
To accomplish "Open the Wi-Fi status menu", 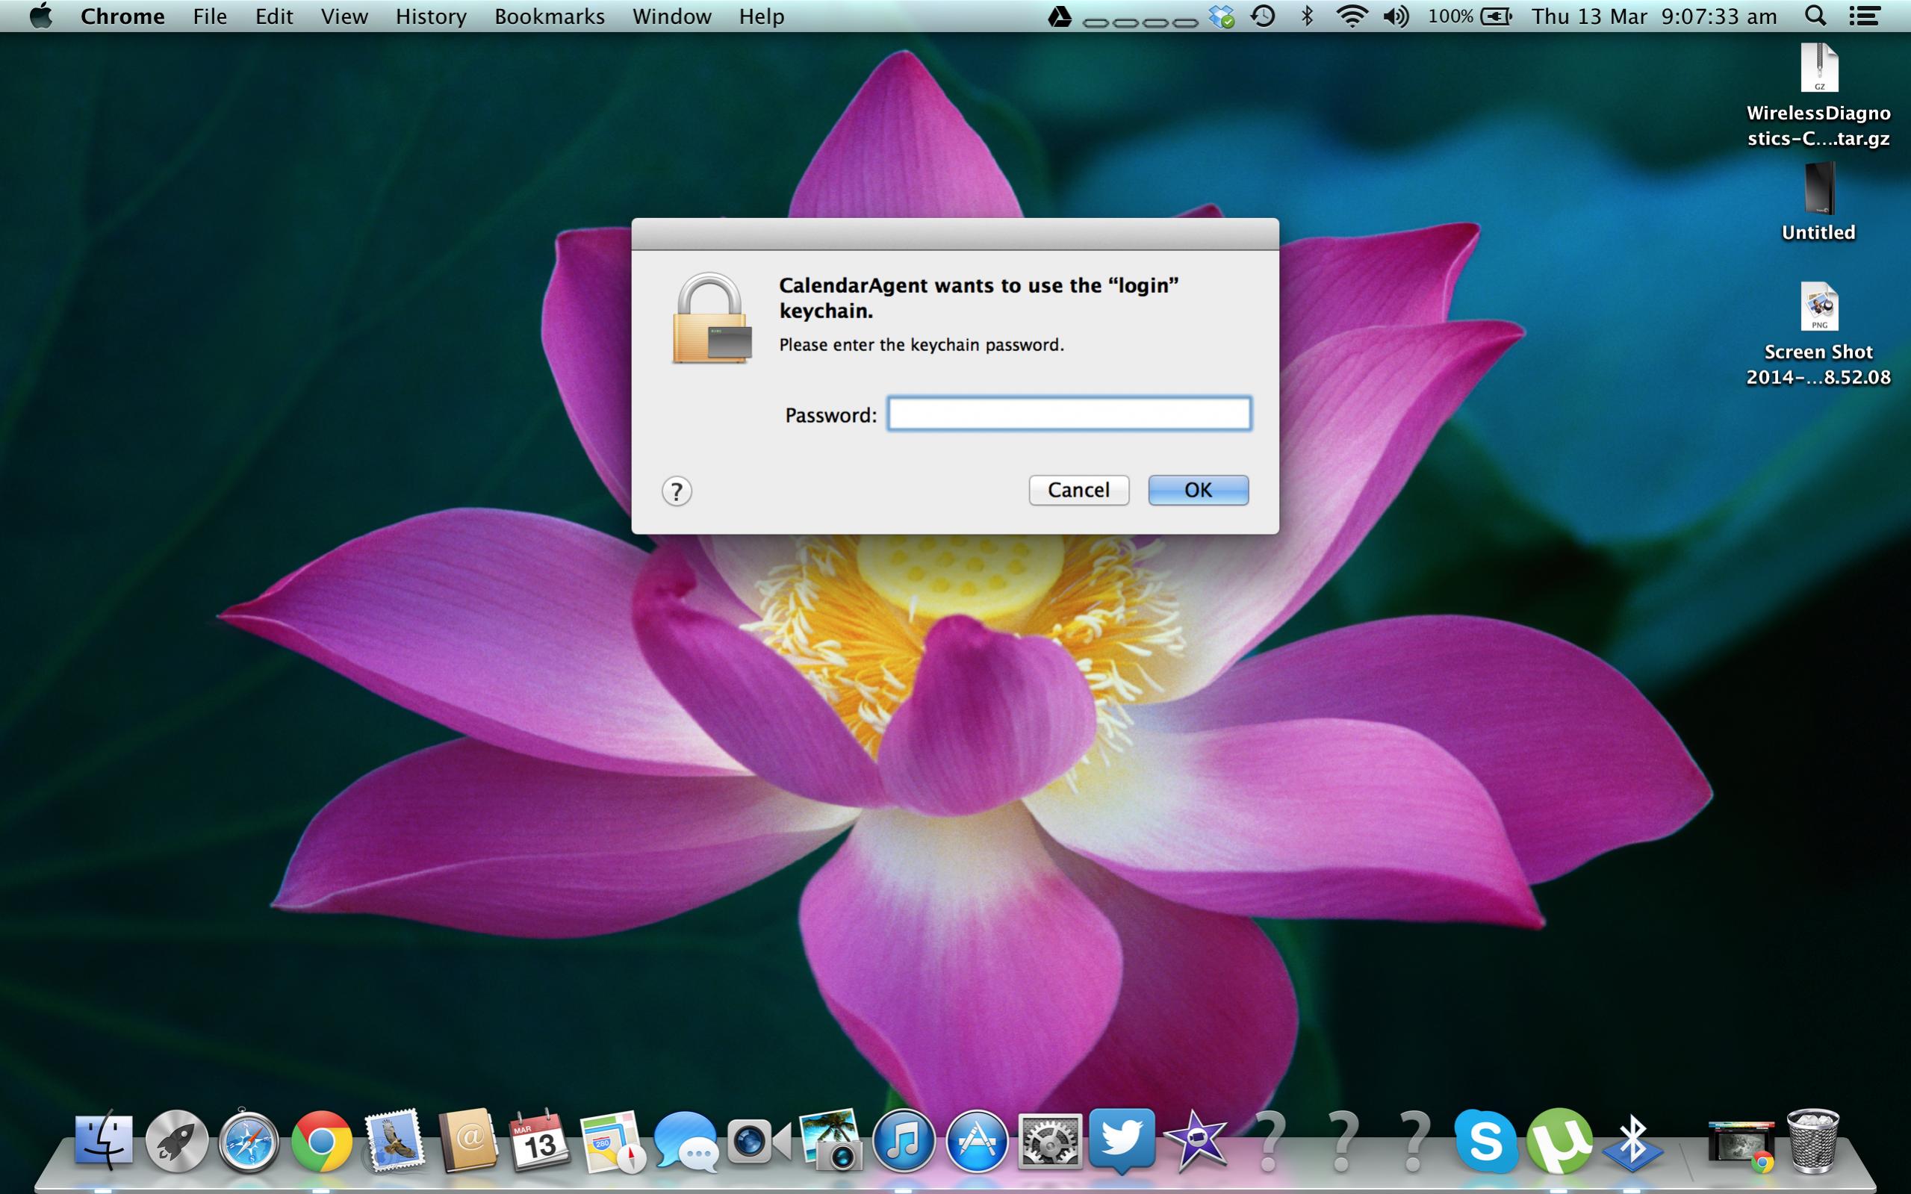I will (1352, 16).
